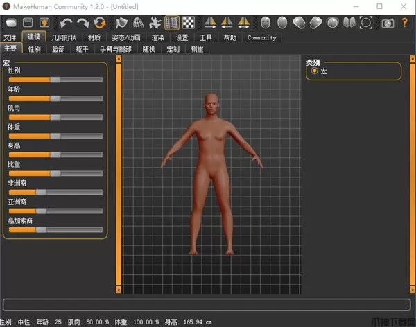Open the Community tab
The image size is (416, 327).
click(x=261, y=37)
